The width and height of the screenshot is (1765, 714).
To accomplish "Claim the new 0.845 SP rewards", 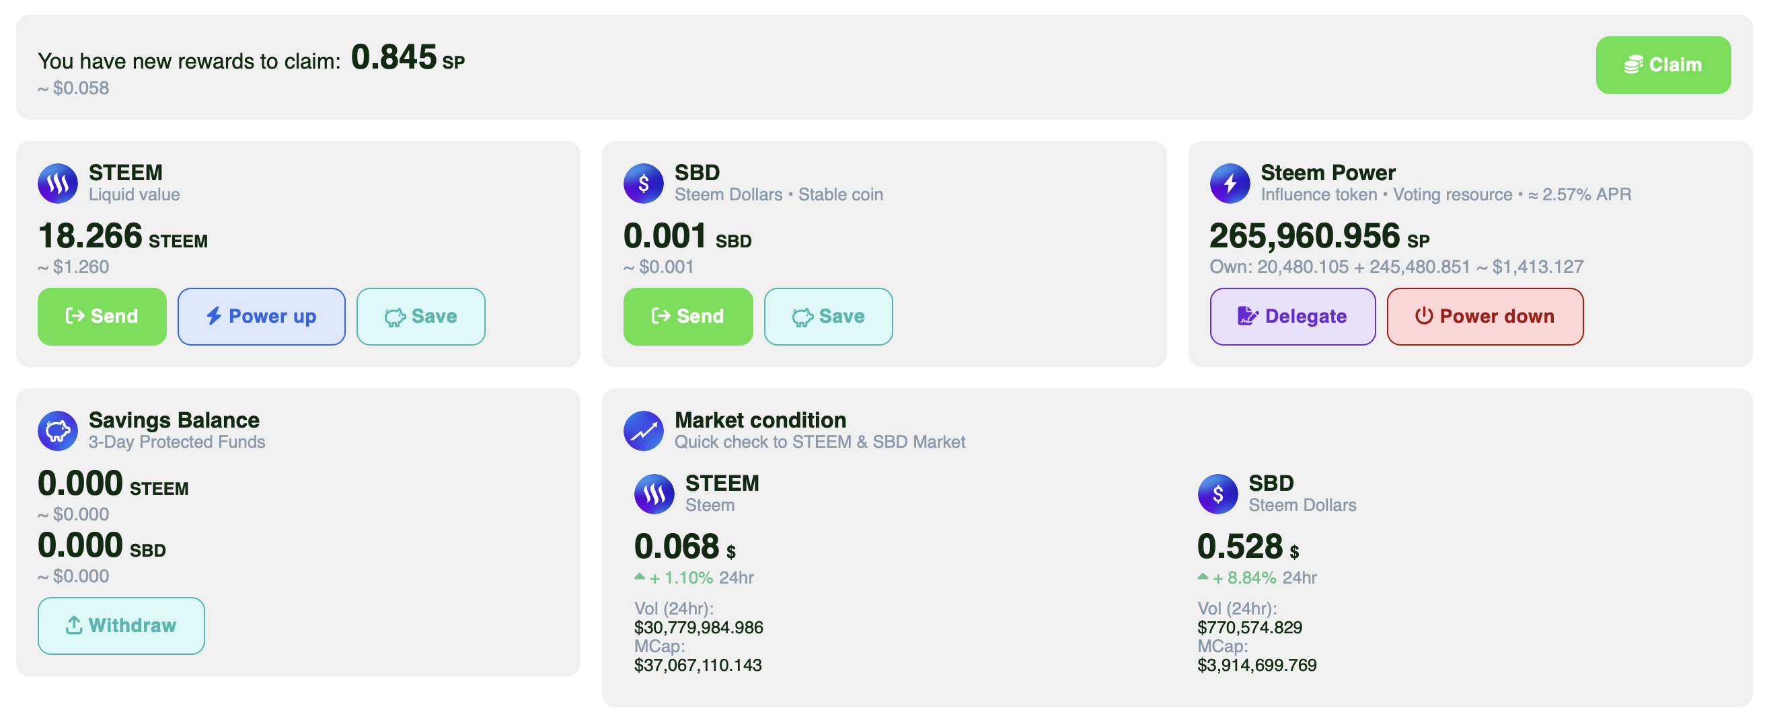I will (x=1663, y=65).
